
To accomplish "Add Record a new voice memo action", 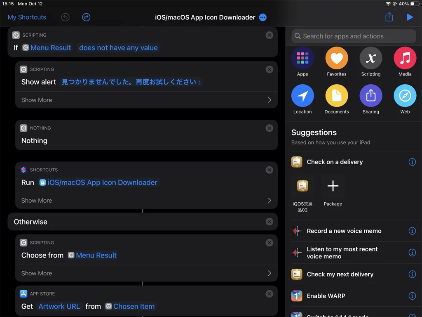I will pyautogui.click(x=344, y=231).
